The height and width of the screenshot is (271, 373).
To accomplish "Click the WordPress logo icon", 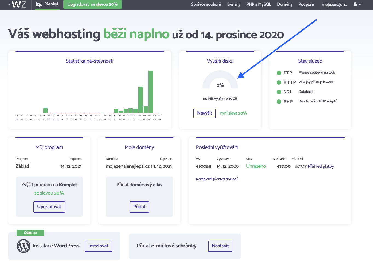I will tap(24, 246).
